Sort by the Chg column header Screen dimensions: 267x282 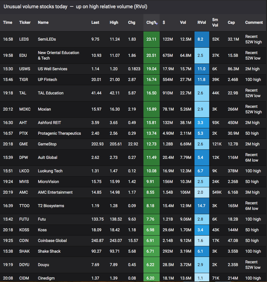point(132,23)
